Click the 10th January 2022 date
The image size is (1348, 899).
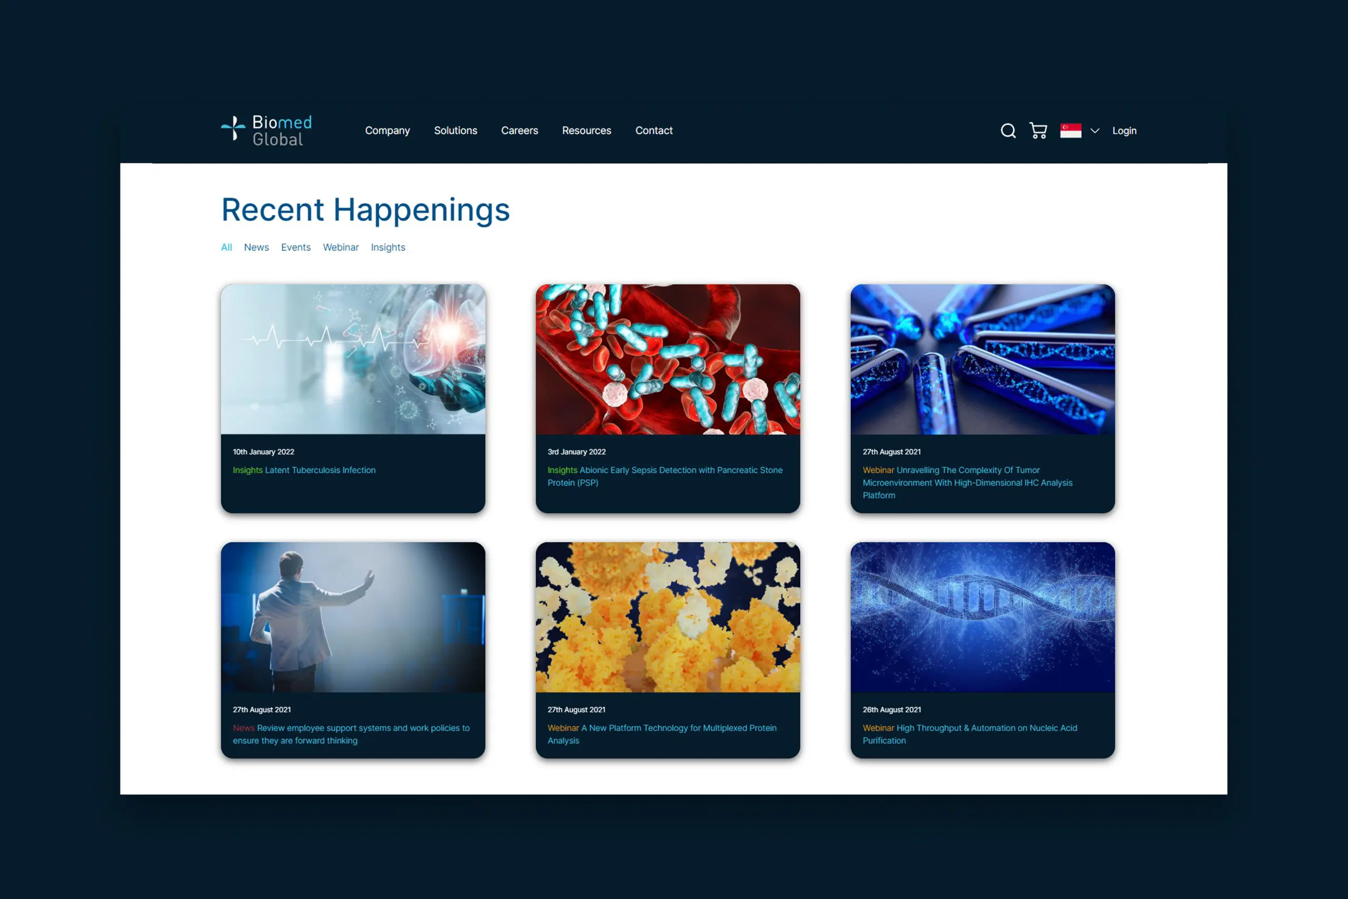click(264, 452)
